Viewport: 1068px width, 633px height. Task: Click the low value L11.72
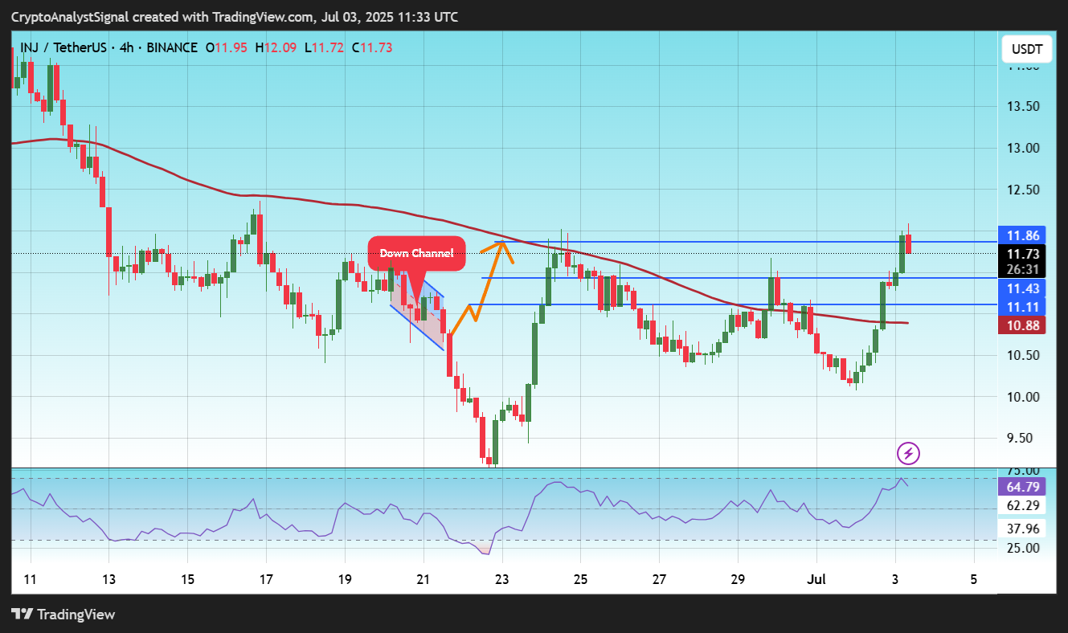(x=325, y=48)
